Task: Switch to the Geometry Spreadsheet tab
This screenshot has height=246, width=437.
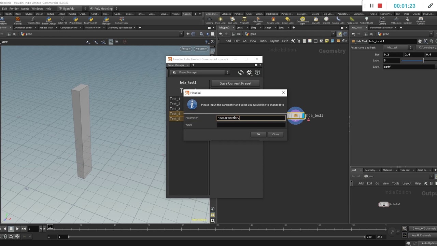Action: (x=120, y=28)
